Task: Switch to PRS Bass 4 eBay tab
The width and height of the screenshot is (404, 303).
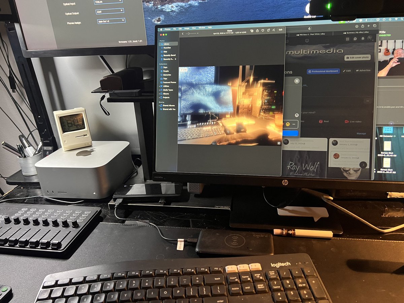Action: (311, 34)
